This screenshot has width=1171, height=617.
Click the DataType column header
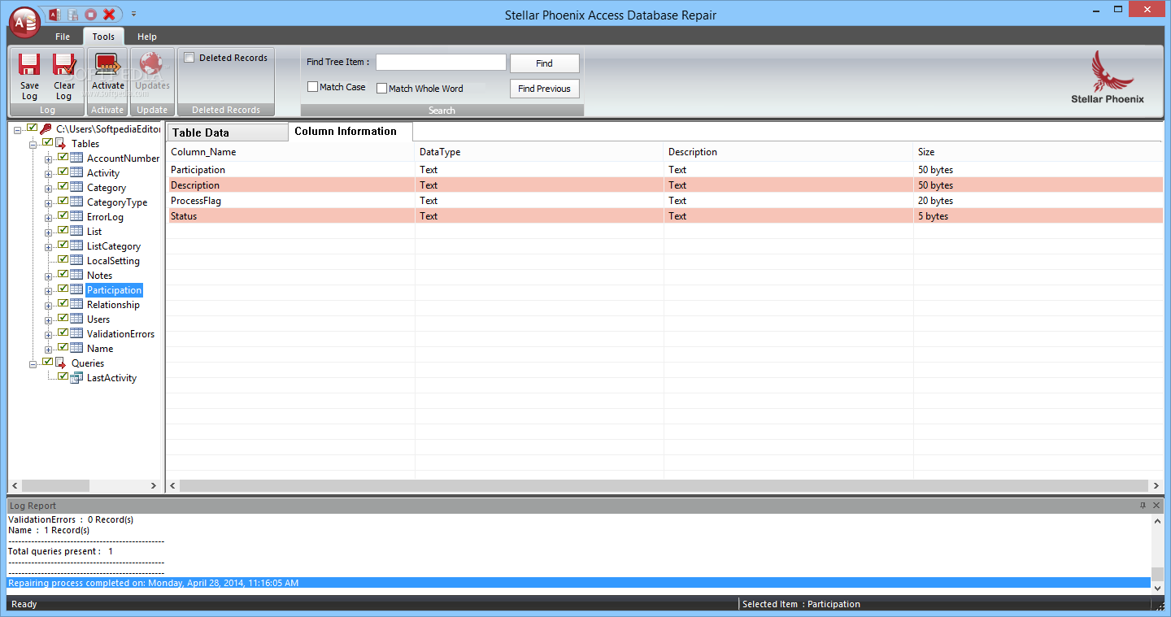tap(539, 152)
